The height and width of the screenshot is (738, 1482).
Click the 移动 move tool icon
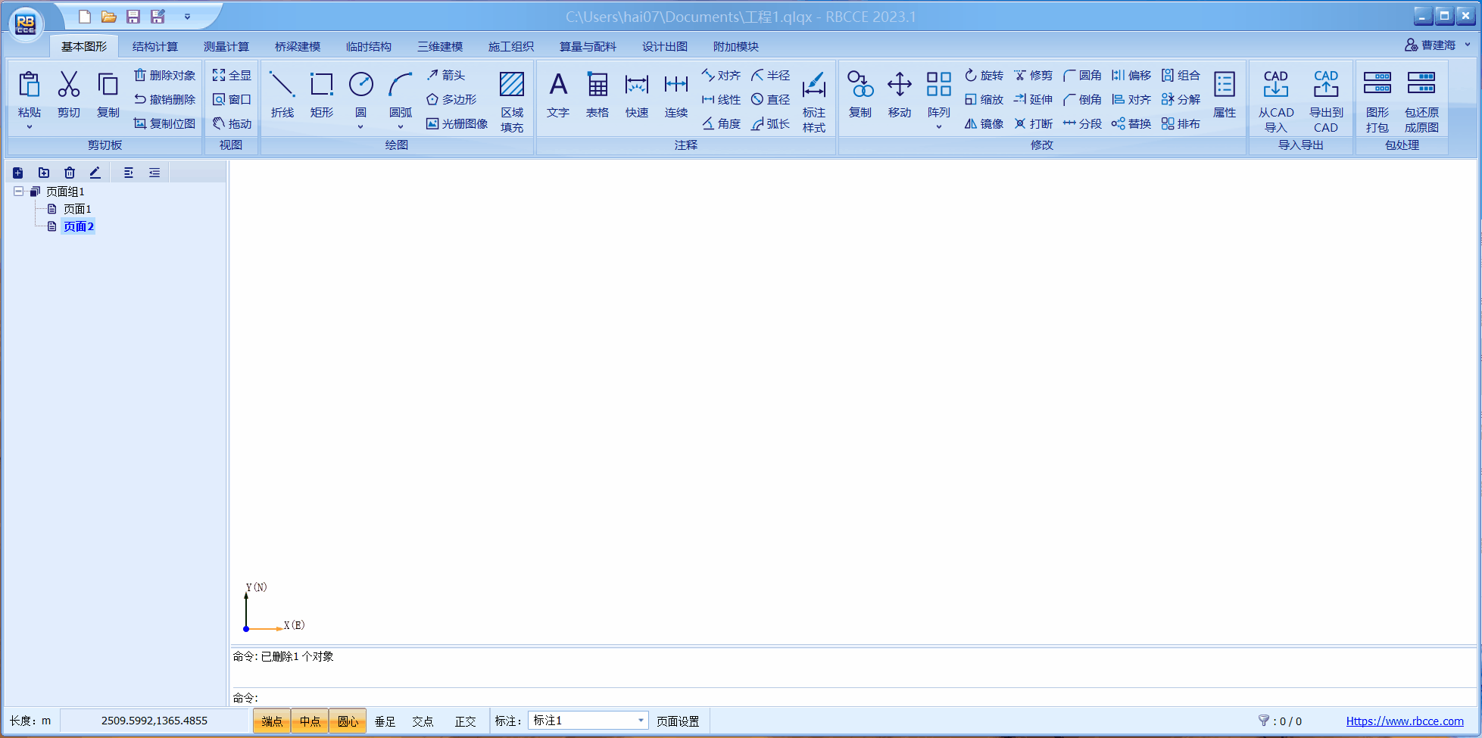[x=900, y=94]
